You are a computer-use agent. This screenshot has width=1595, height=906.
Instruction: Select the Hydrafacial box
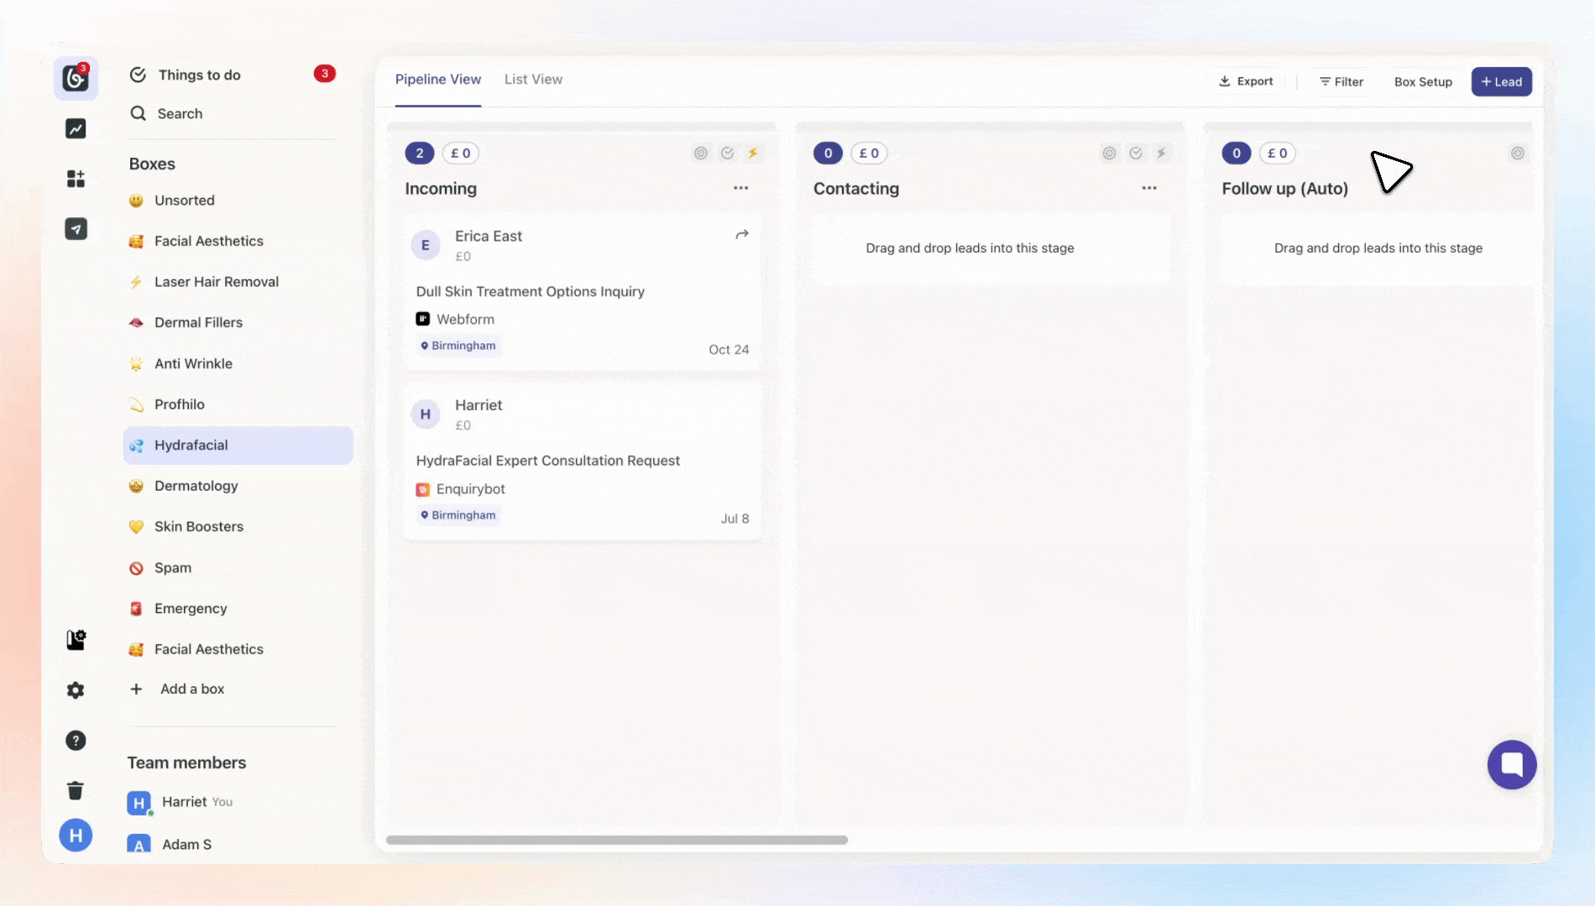[x=238, y=445]
